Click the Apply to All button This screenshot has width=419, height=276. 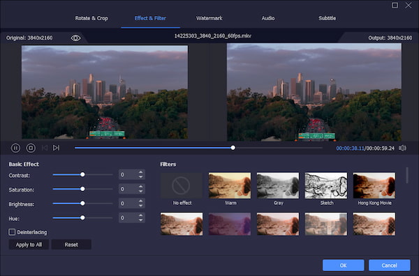pos(29,245)
